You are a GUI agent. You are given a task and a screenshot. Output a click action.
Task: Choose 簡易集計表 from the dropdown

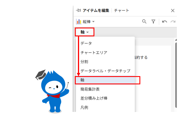tap(90, 89)
